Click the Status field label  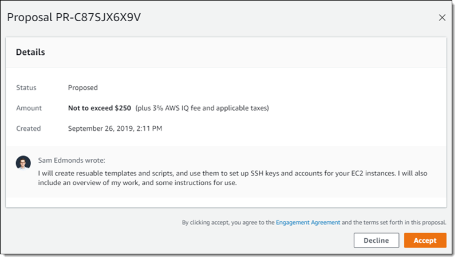coord(26,88)
